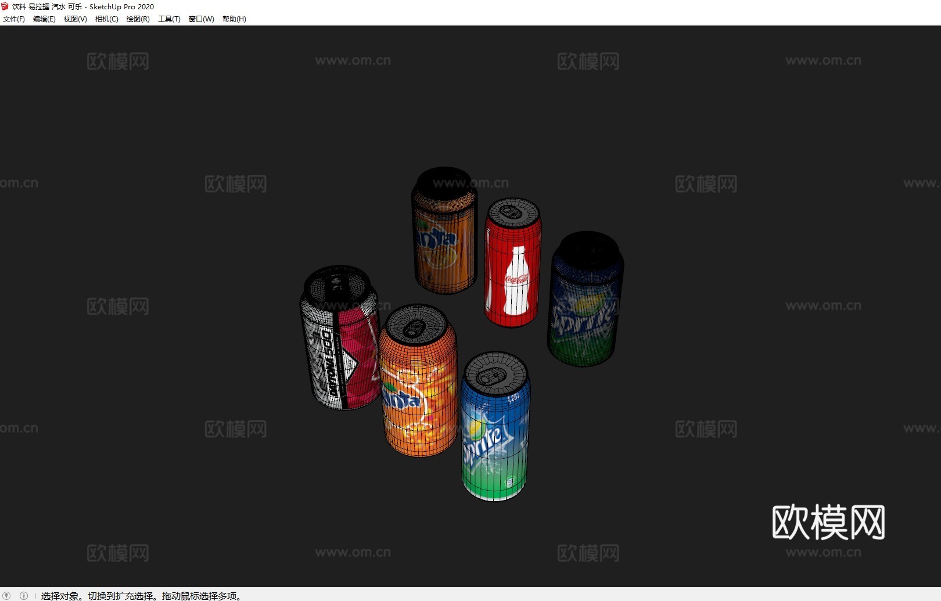Open the 视图(V) menu

[x=76, y=19]
